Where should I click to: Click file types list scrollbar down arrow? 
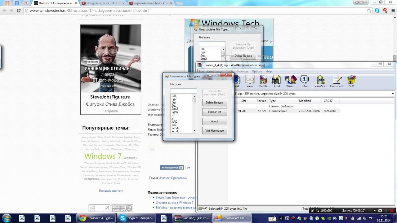point(194,131)
